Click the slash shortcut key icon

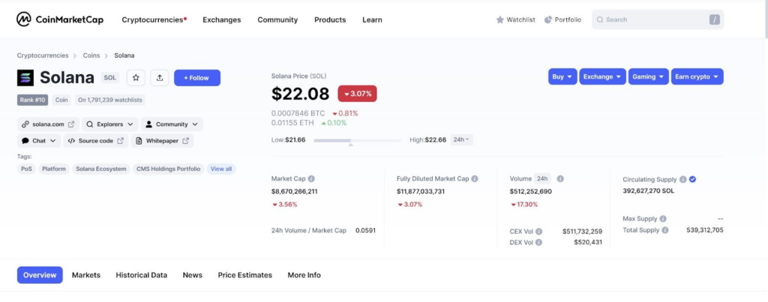click(714, 19)
